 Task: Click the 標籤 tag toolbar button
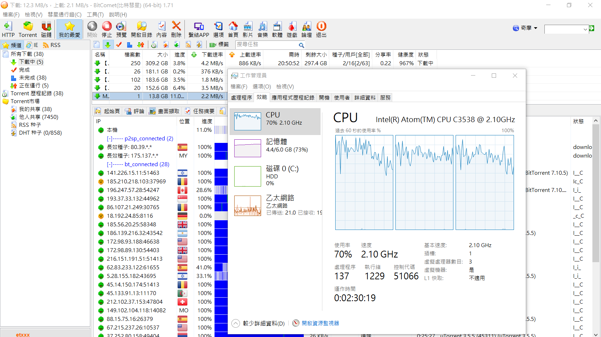tap(219, 44)
